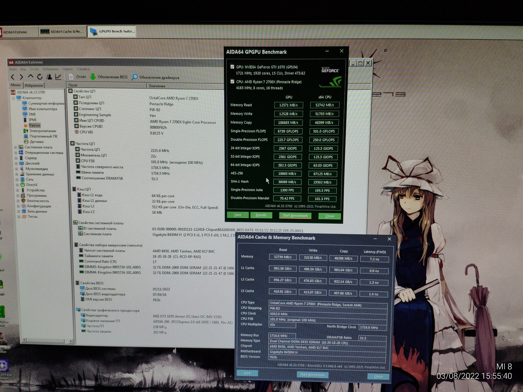Click the up-level arrow in AIDA64 toolbar
The image size is (523, 392).
(30, 76)
